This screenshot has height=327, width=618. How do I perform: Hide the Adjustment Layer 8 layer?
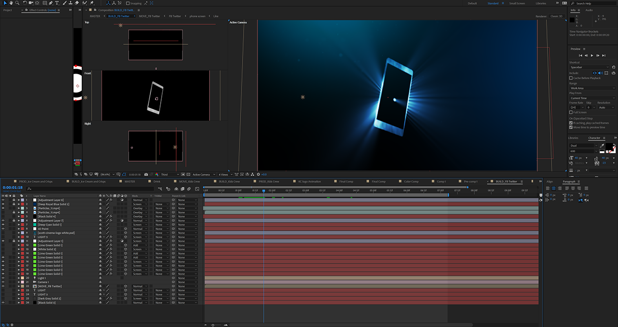click(3, 200)
